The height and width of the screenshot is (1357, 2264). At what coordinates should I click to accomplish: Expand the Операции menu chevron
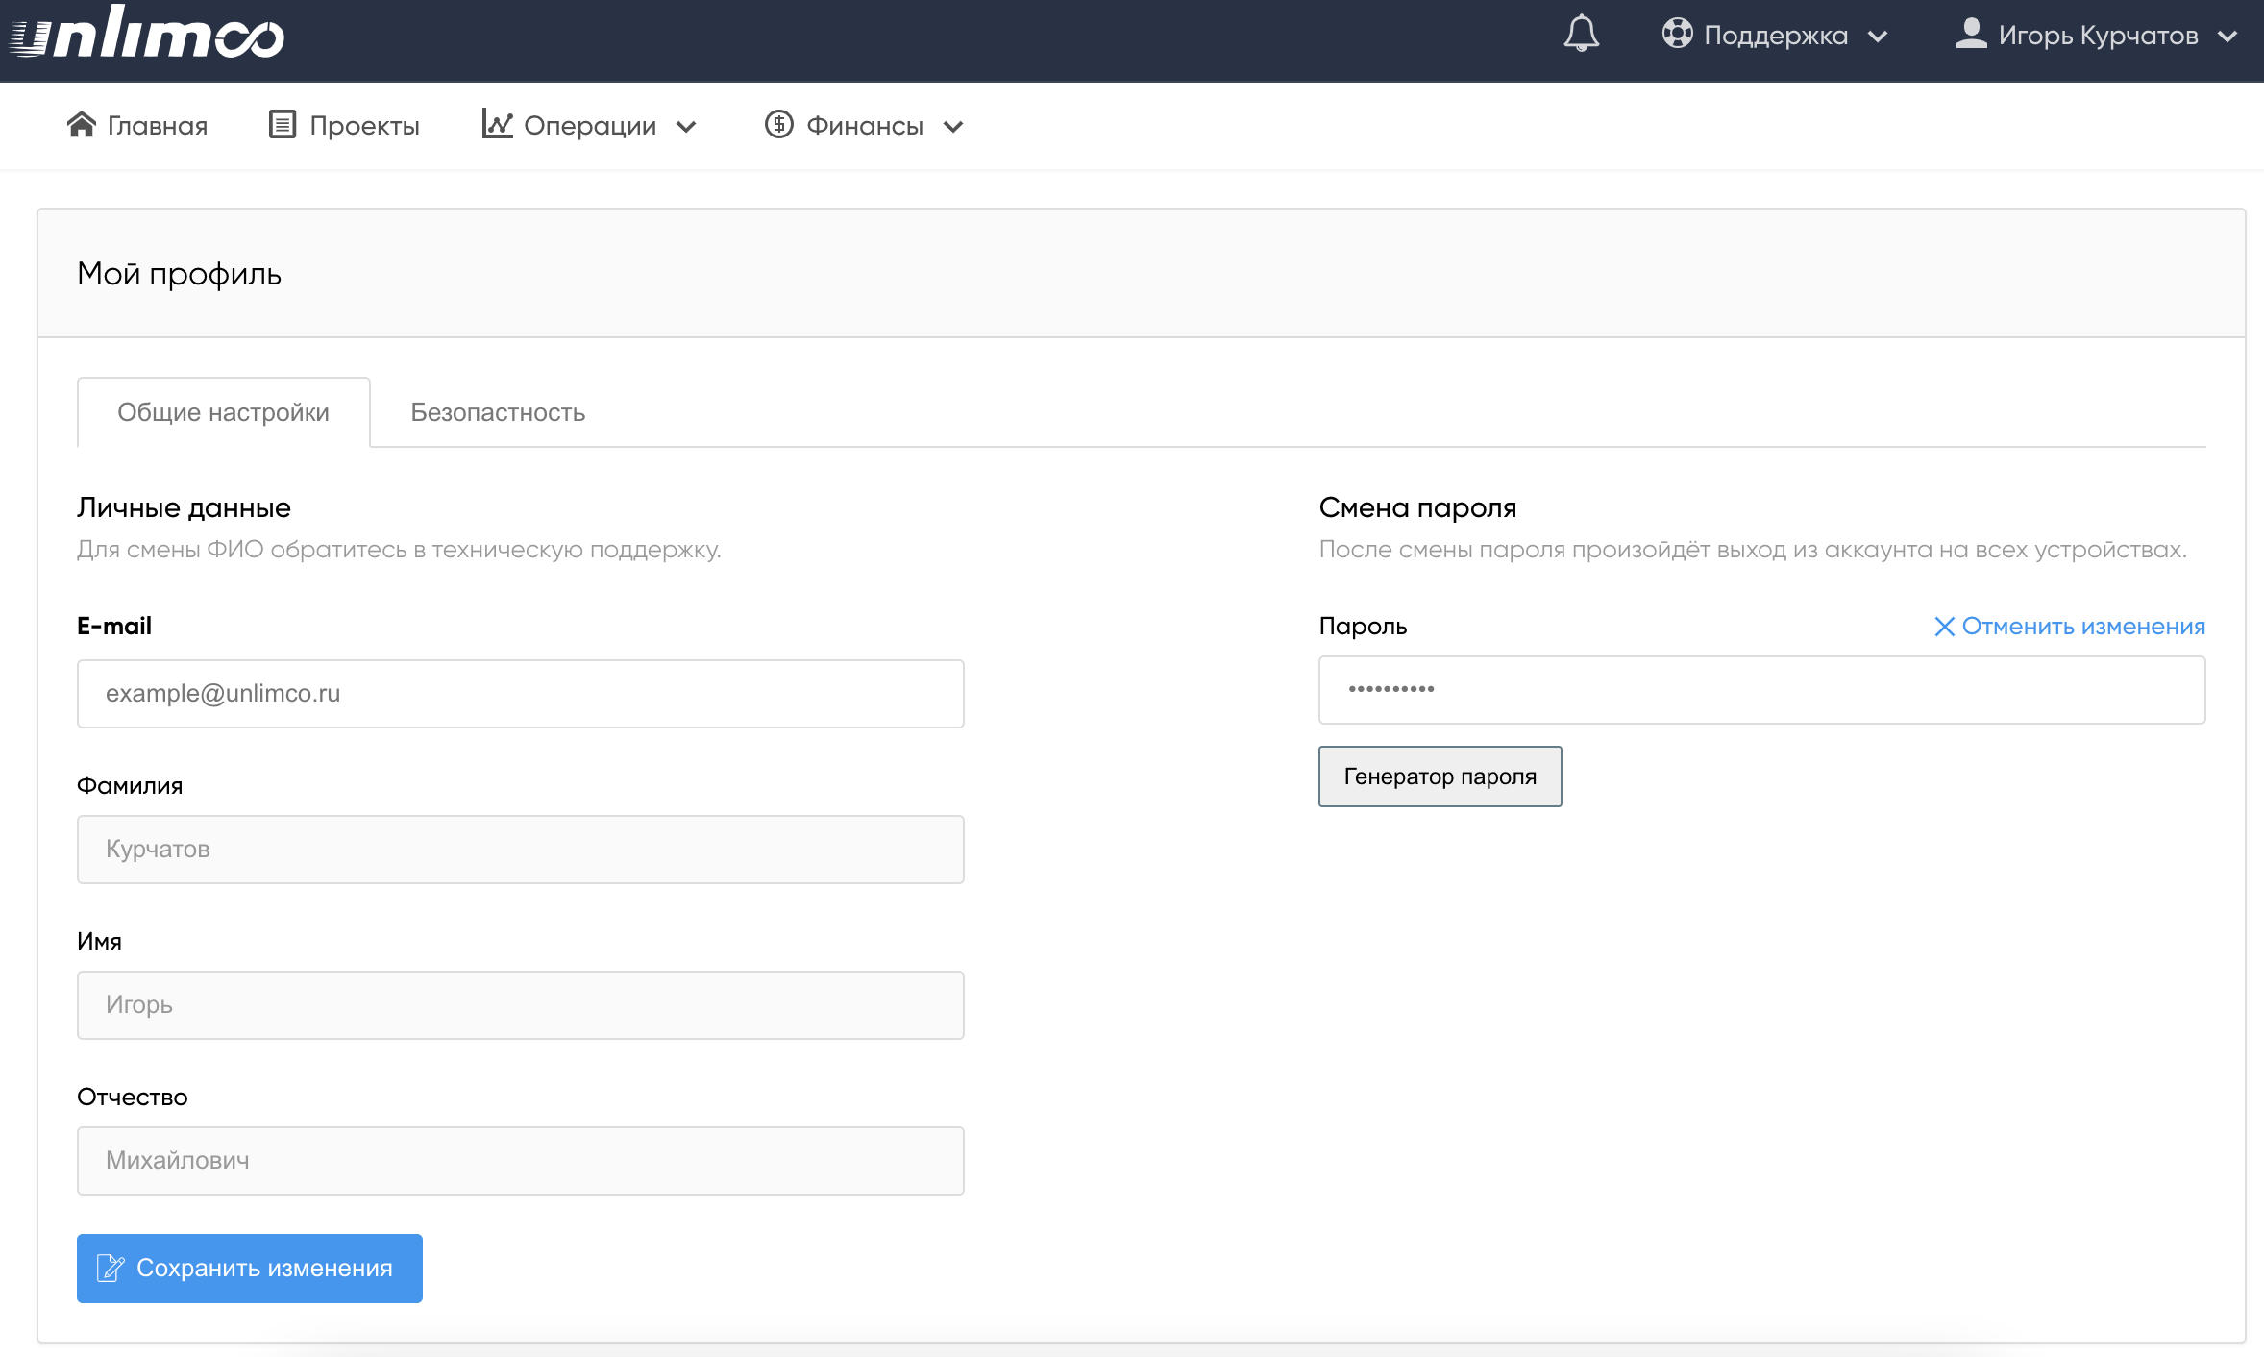click(686, 127)
